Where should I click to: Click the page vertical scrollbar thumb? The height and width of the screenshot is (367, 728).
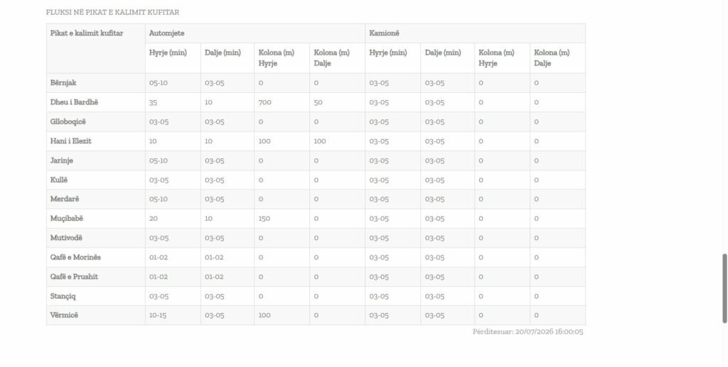pos(724,288)
